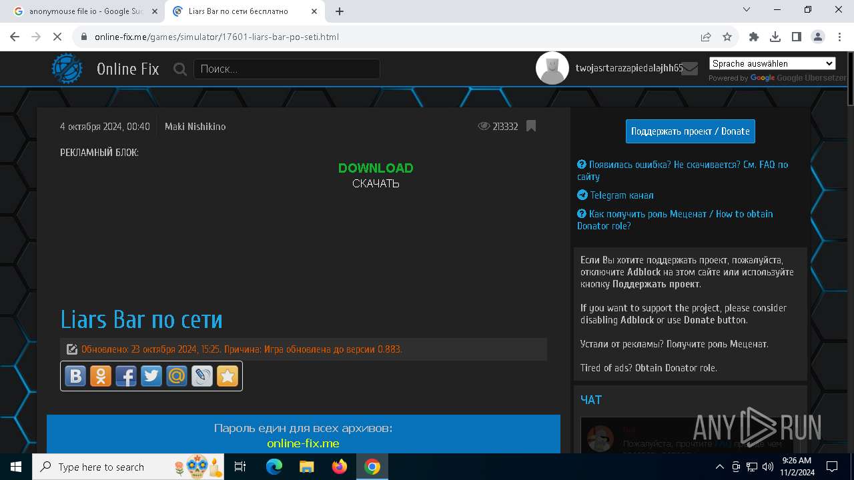The height and width of the screenshot is (480, 854).
Task: Select the Liars Bar по сети tab
Action: tap(246, 11)
